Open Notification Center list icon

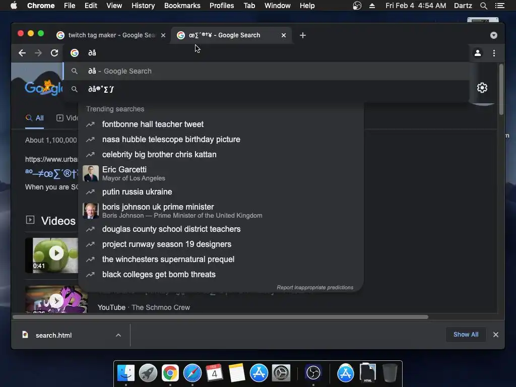tap(499, 6)
